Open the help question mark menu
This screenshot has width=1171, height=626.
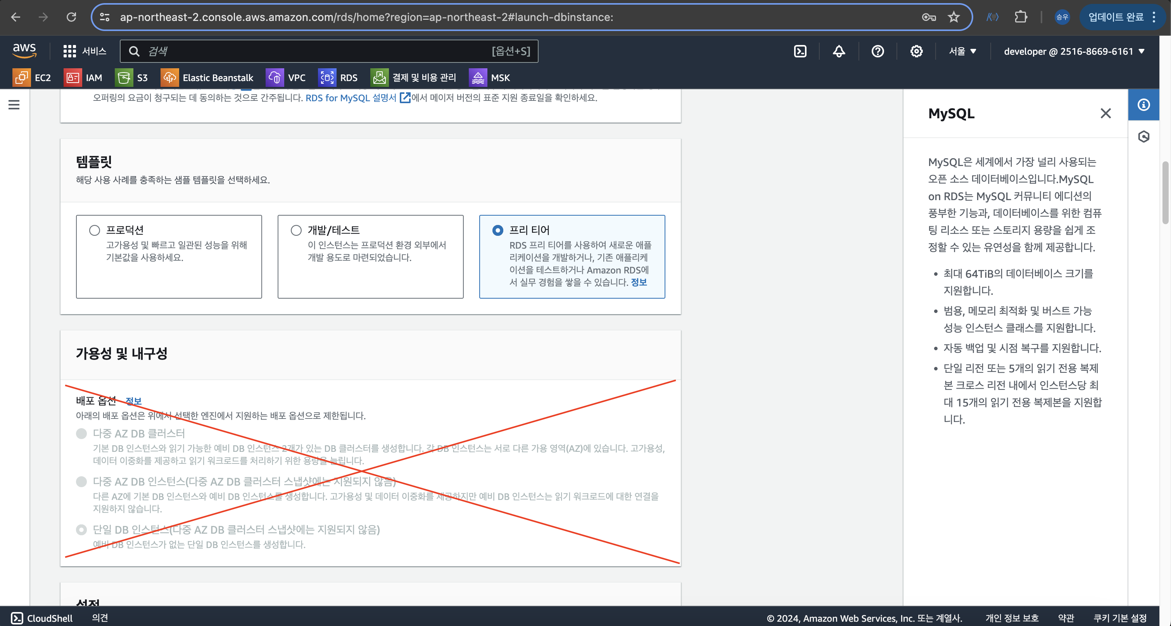tap(877, 51)
